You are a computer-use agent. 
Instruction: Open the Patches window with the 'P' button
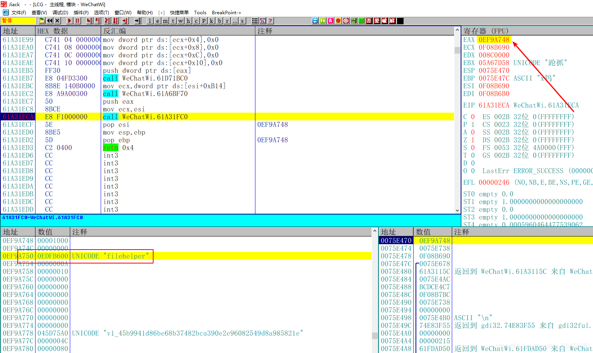click(x=204, y=21)
